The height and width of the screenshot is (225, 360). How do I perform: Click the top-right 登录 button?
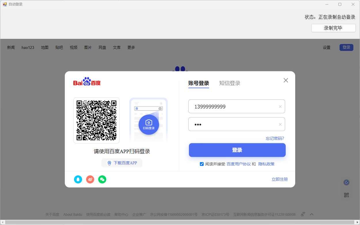[346, 47]
